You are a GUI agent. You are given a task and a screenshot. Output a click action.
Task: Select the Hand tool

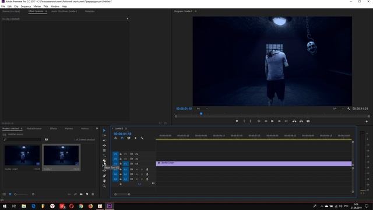(104, 181)
